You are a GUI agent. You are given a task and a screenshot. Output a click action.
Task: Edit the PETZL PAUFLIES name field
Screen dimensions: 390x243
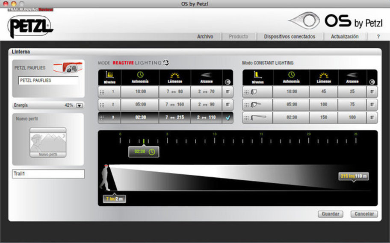[48, 81]
